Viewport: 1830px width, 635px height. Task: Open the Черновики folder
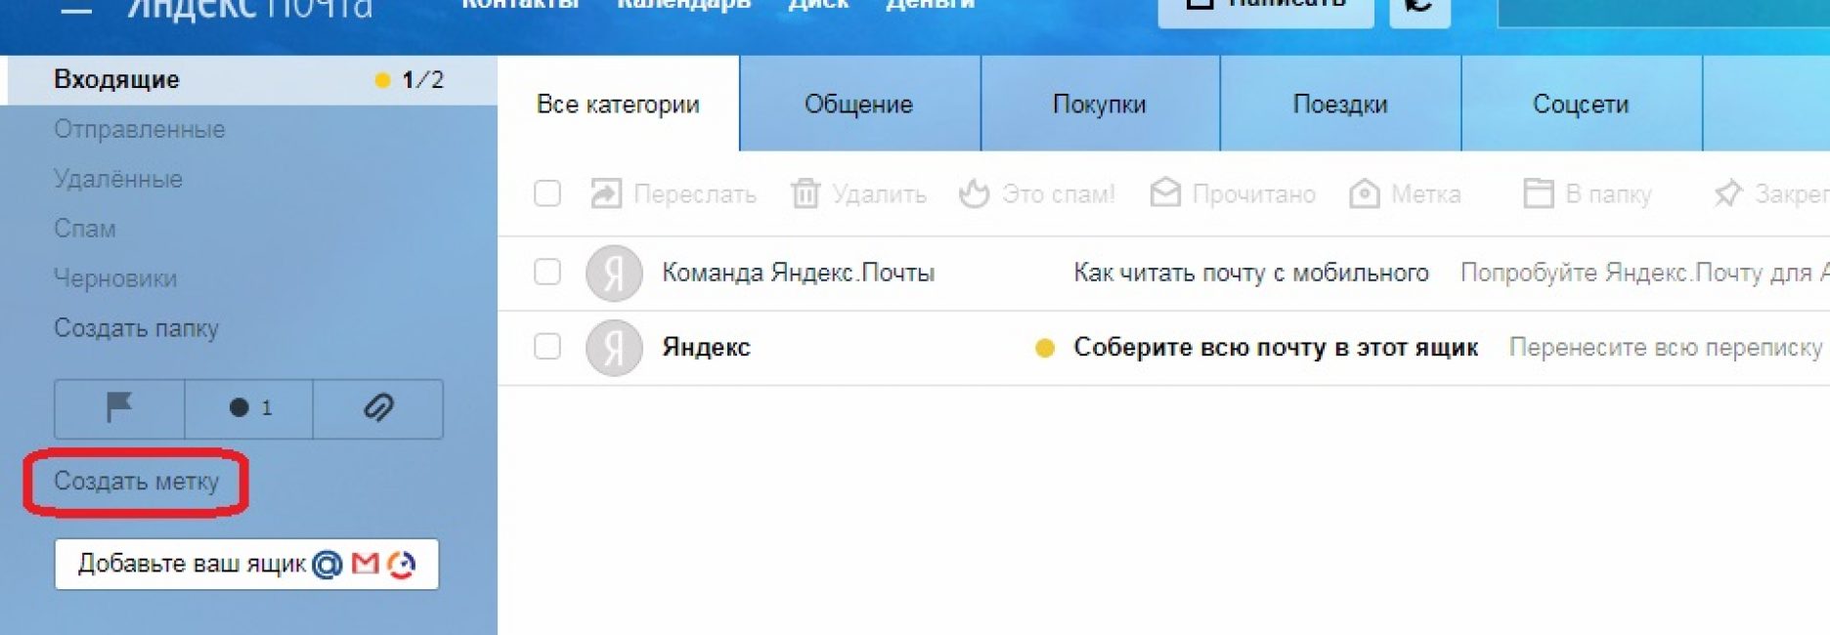point(115,278)
